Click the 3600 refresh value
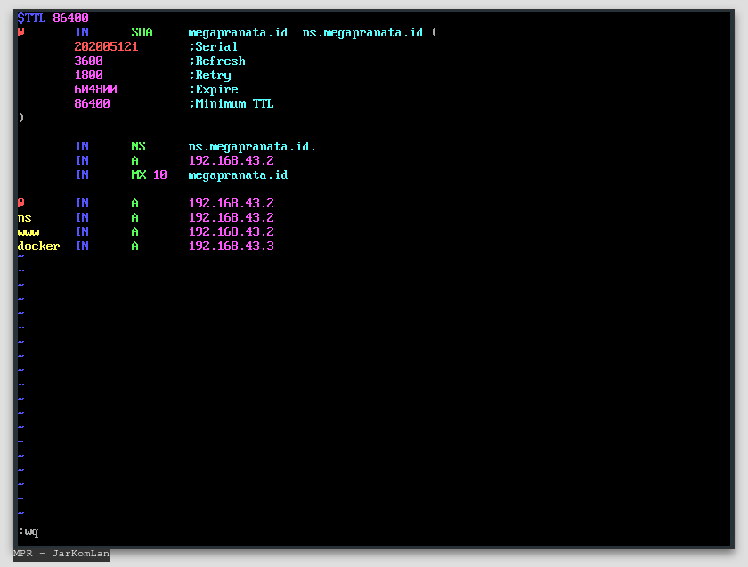The width and height of the screenshot is (748, 567). 88,61
